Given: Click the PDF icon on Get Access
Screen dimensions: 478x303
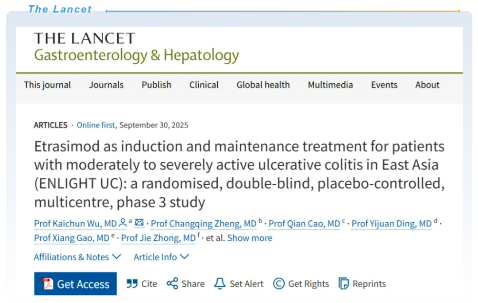Looking at the screenshot, I should pos(47,284).
